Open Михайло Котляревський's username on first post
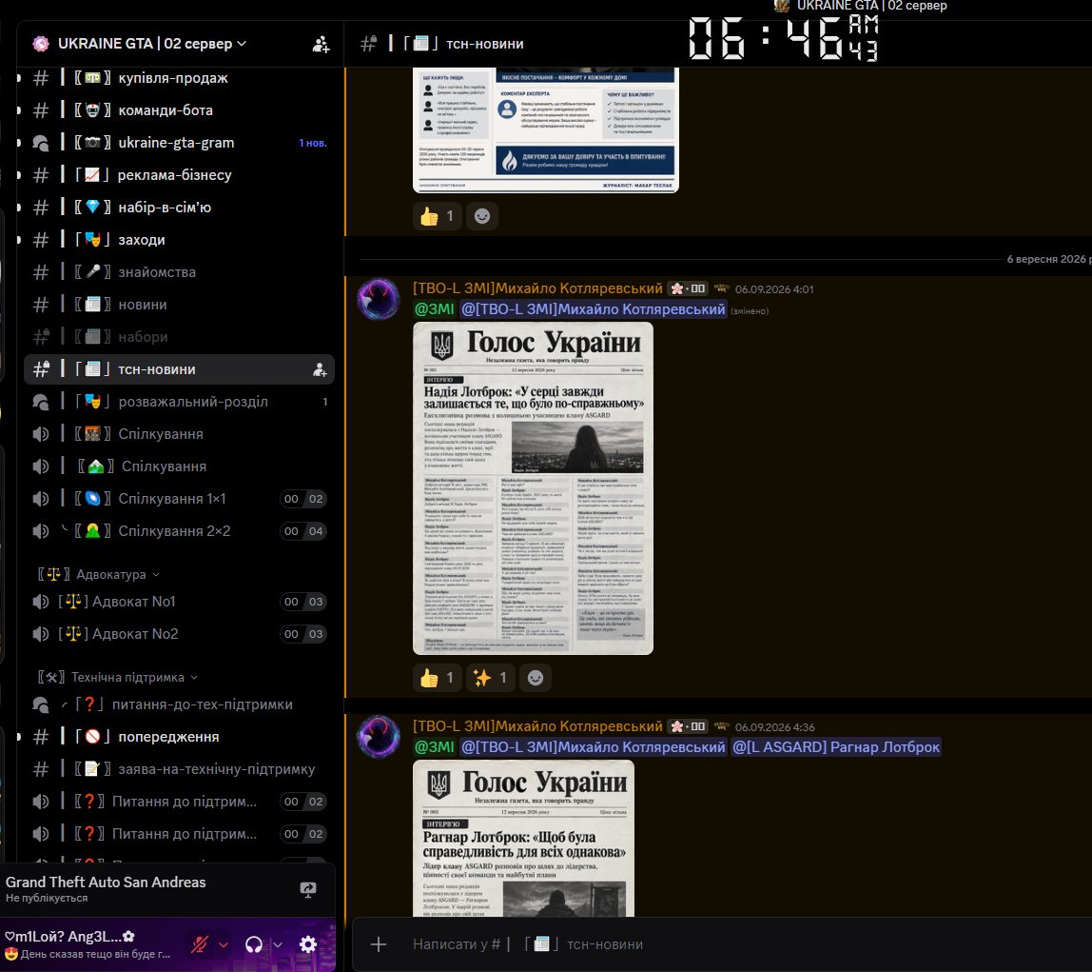The image size is (1092, 972). coord(537,288)
